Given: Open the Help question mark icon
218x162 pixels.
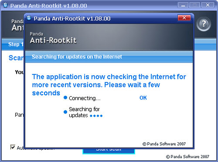Looking at the screenshot, I should [x=204, y=24].
